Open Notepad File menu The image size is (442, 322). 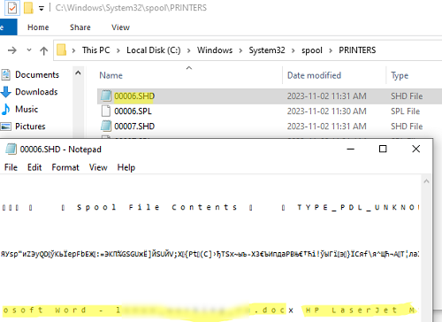(11, 167)
